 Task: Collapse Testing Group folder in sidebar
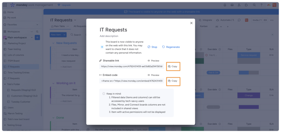[x=5, y=125]
